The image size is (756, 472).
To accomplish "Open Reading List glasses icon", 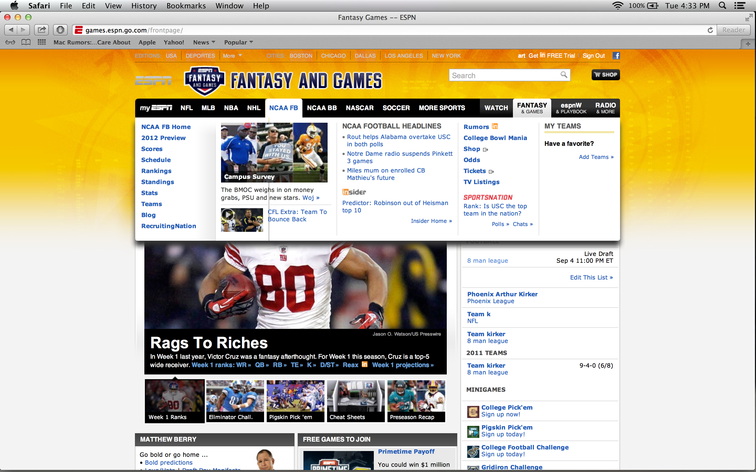I will tap(10, 42).
